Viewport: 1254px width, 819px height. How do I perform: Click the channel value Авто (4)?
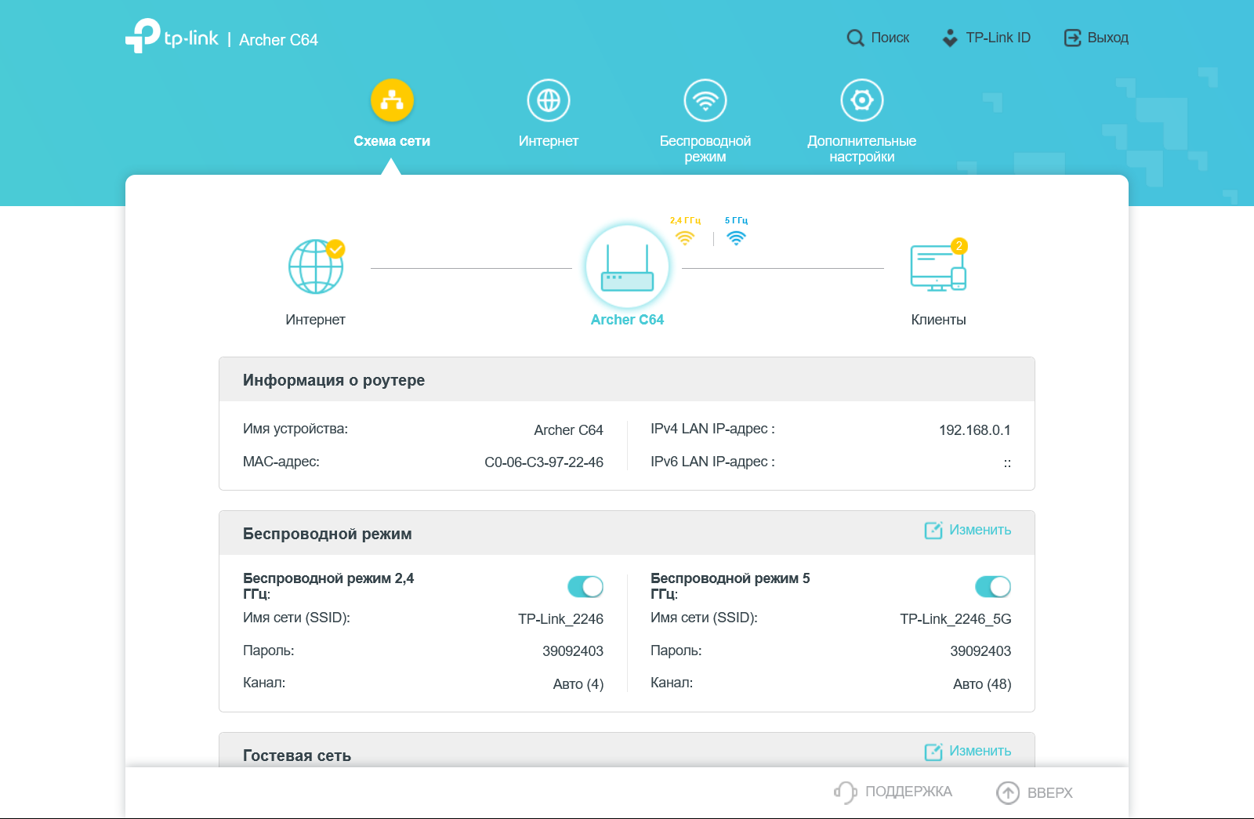pyautogui.click(x=578, y=684)
